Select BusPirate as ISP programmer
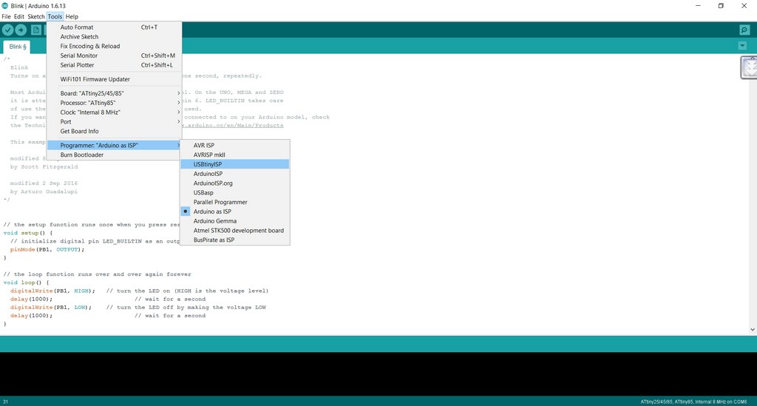This screenshot has width=757, height=406. [x=234, y=240]
